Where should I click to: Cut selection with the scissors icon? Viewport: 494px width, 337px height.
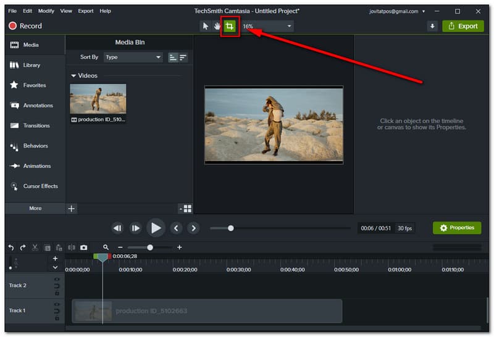coord(35,248)
